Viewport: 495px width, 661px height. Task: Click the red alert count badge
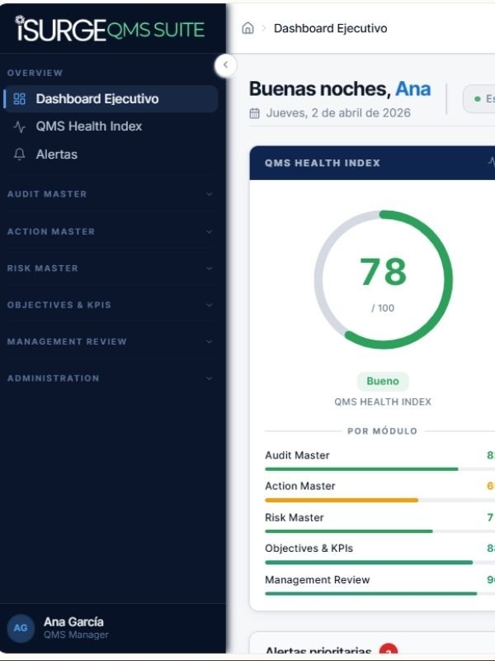coord(388,649)
